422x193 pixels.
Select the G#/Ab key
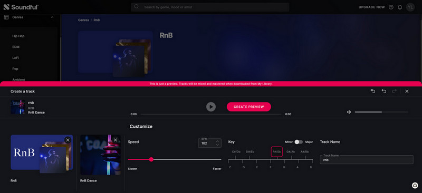tap(291, 151)
